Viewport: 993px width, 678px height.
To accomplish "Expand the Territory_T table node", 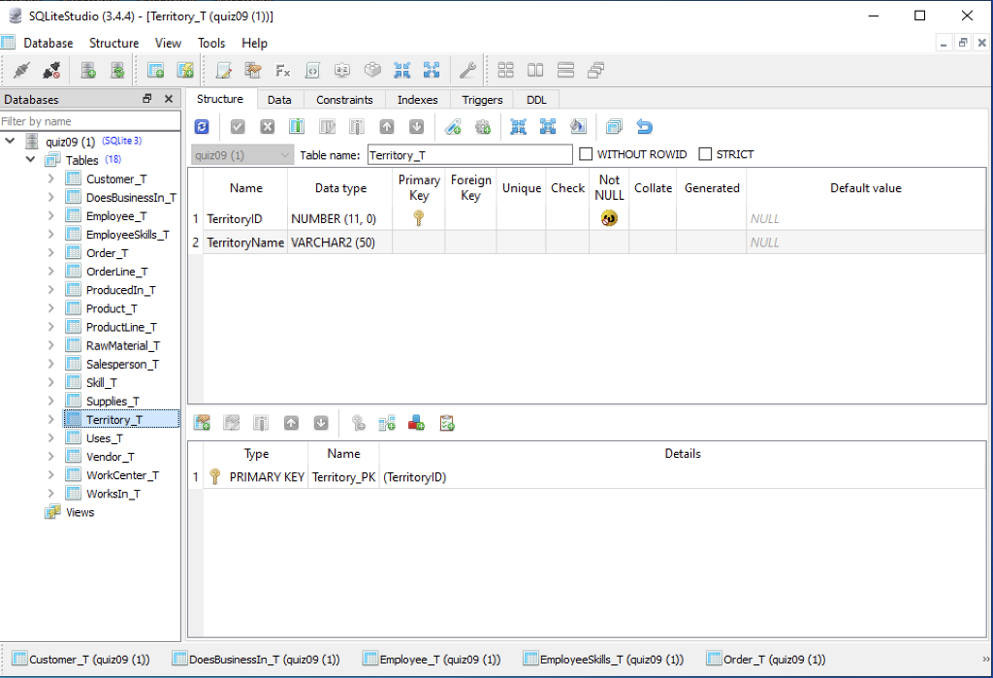I will click(50, 419).
